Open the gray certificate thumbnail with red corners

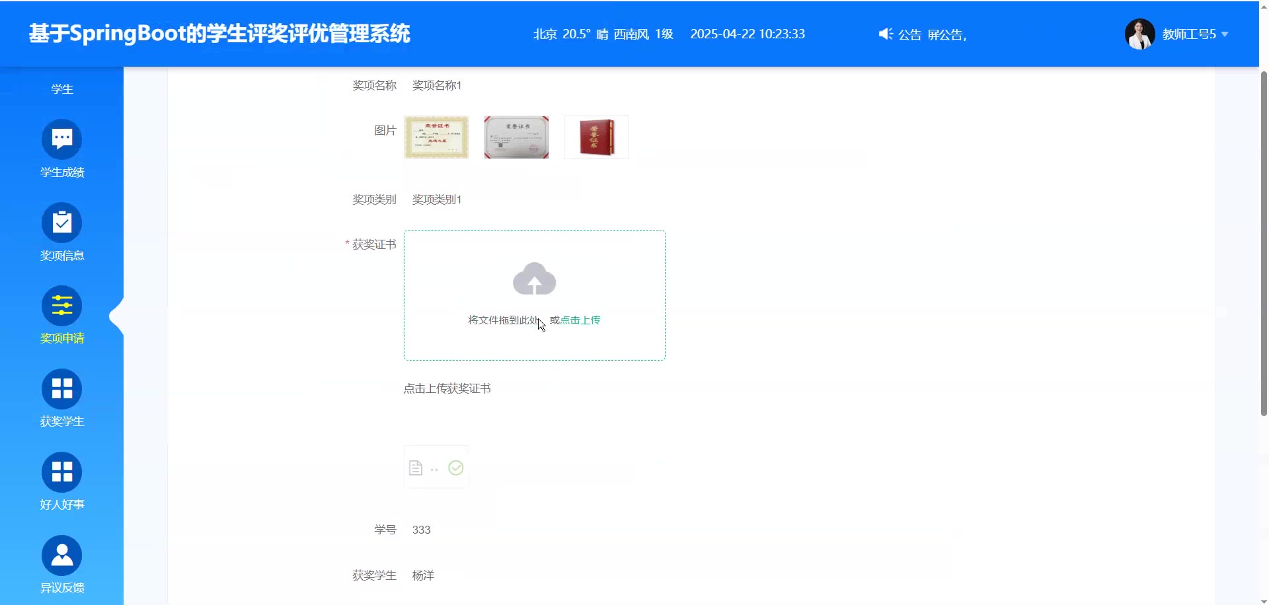pyautogui.click(x=516, y=137)
